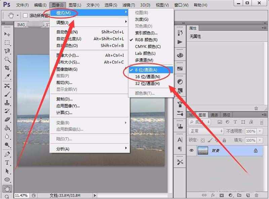Create a new layer

coord(247,194)
